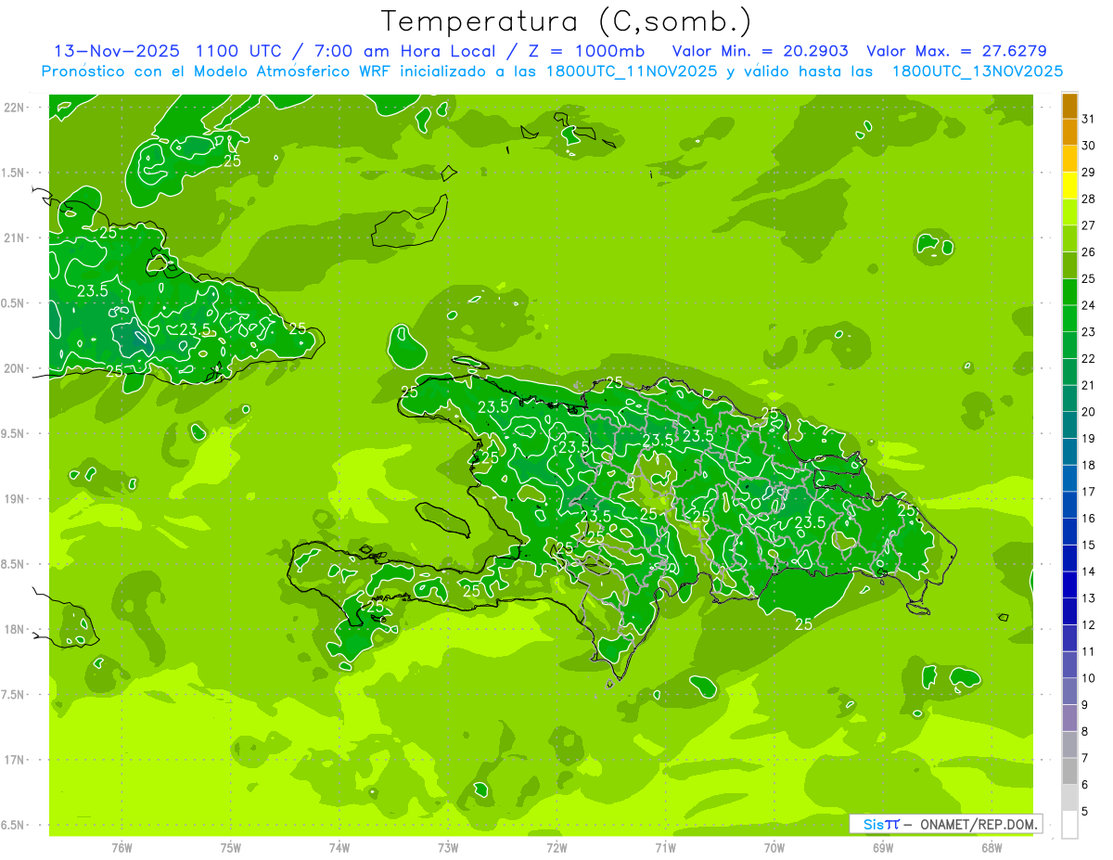1113x860 pixels.
Task: Click the "18N" latitude axis label
Action: click(14, 630)
